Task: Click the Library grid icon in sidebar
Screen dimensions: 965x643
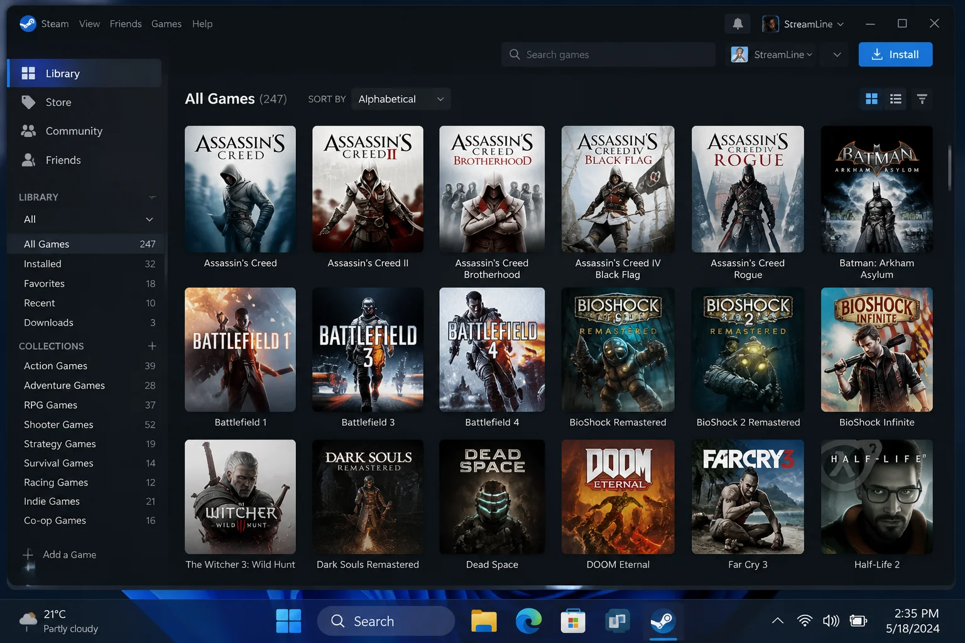Action: pyautogui.click(x=28, y=73)
